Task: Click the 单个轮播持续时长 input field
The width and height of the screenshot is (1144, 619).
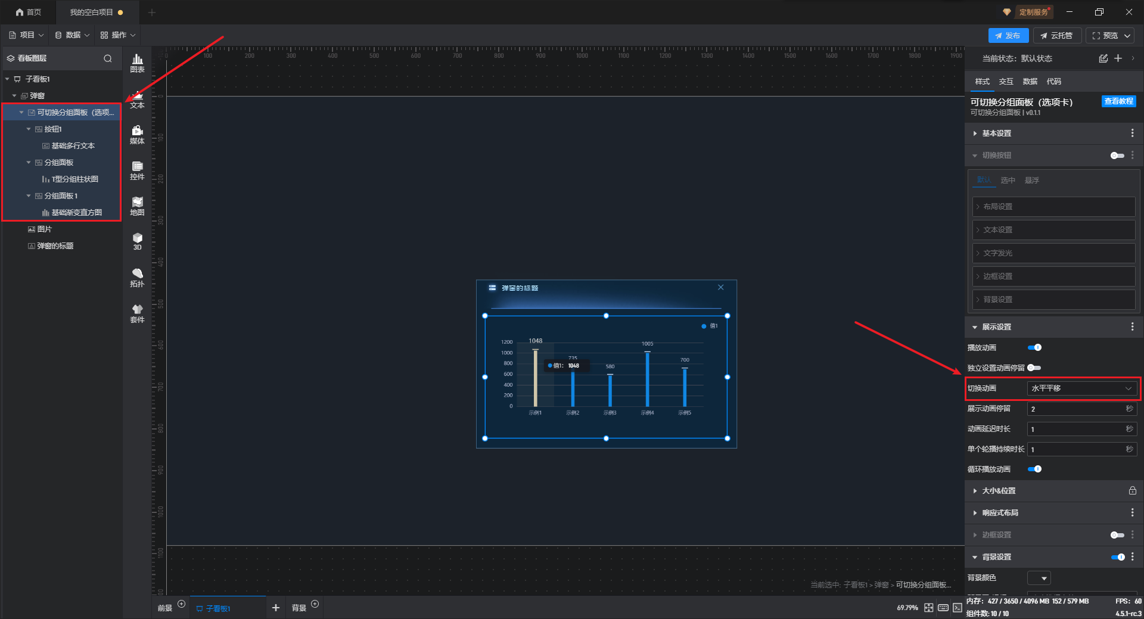Action: [x=1081, y=449]
